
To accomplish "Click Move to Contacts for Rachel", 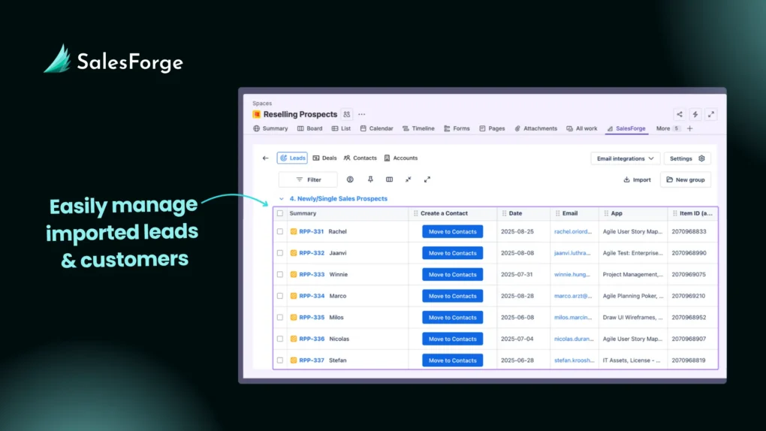I will click(x=452, y=231).
